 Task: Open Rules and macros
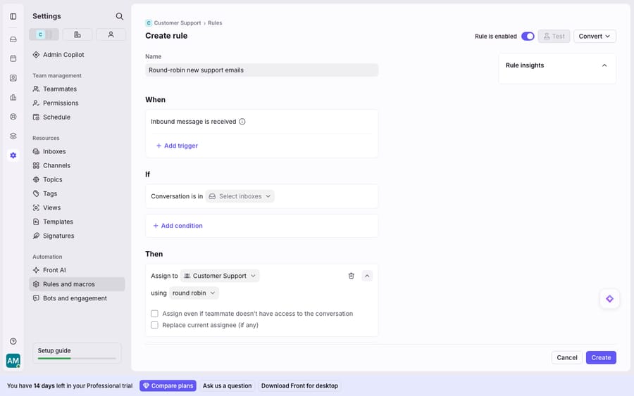tap(77, 284)
